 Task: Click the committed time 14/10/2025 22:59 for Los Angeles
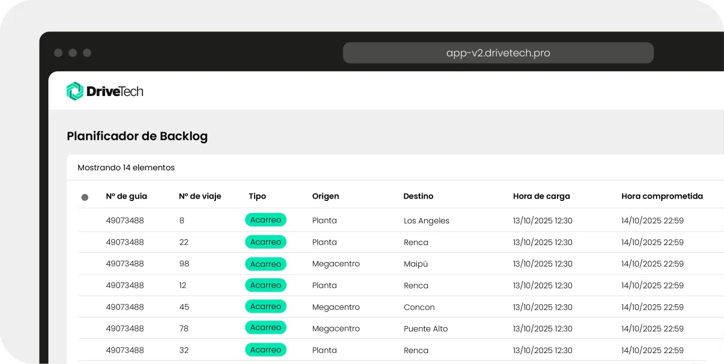[x=653, y=220]
